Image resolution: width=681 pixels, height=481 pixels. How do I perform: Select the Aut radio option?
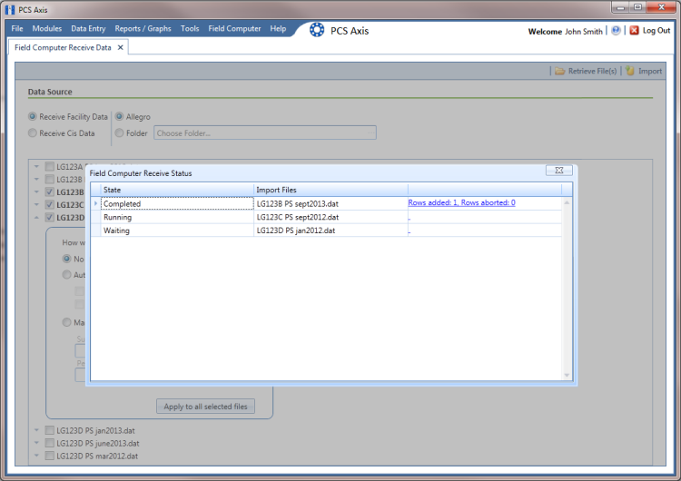point(66,275)
